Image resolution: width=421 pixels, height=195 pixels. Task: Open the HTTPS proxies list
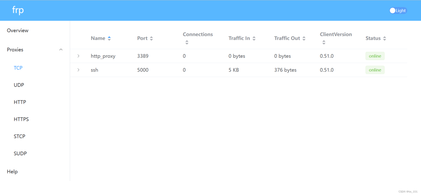[x=21, y=119]
